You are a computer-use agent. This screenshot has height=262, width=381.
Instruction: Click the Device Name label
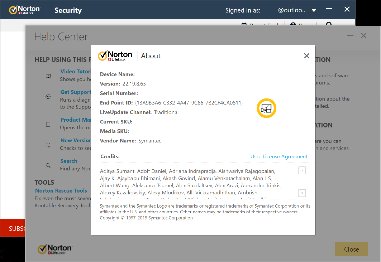[x=117, y=74]
